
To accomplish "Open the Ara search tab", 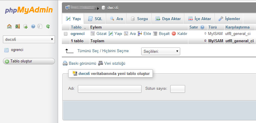I will [116, 19].
